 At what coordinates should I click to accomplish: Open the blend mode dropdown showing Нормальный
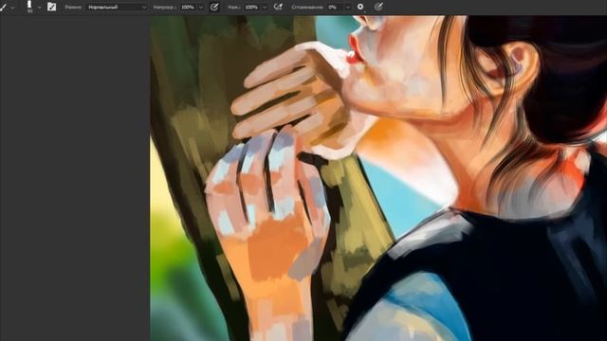click(x=117, y=7)
